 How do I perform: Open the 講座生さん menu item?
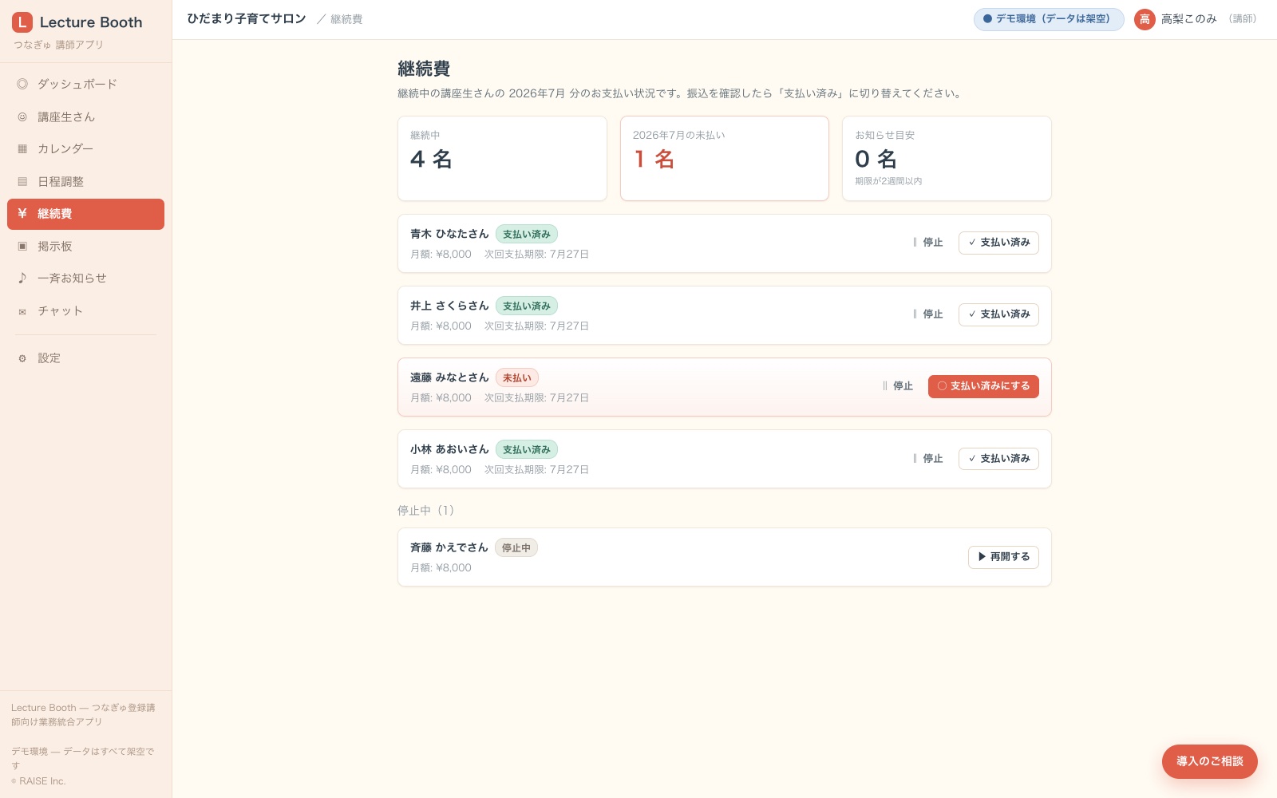point(85,117)
